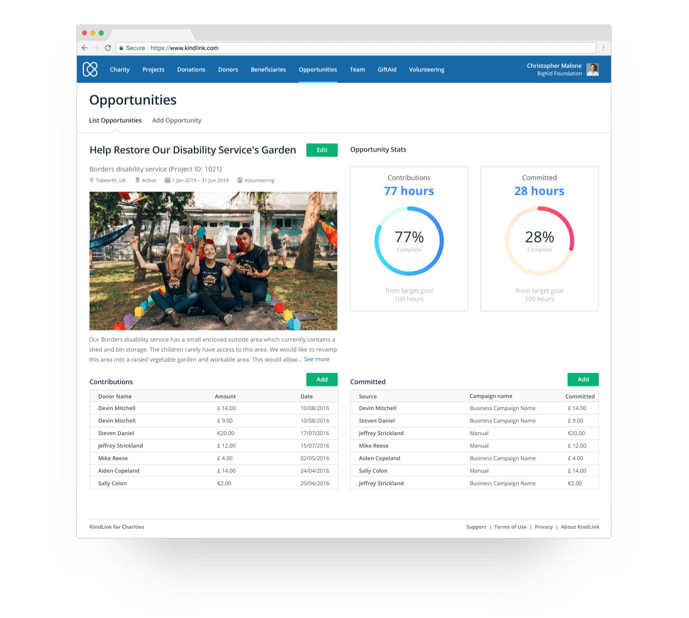This screenshot has height=618, width=689.
Task: Click the icon beside Volunteering tag
Action: click(240, 180)
